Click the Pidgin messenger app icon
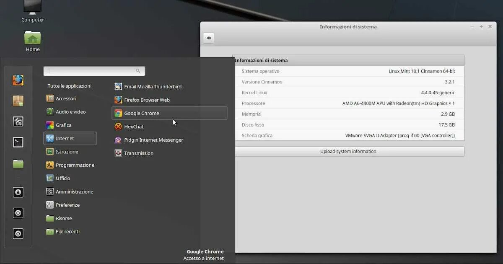The height and width of the screenshot is (264, 503). click(x=118, y=140)
